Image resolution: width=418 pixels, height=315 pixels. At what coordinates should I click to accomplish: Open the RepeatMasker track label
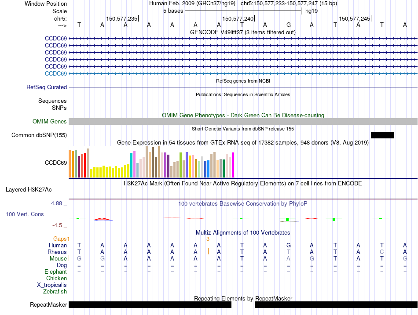48,304
